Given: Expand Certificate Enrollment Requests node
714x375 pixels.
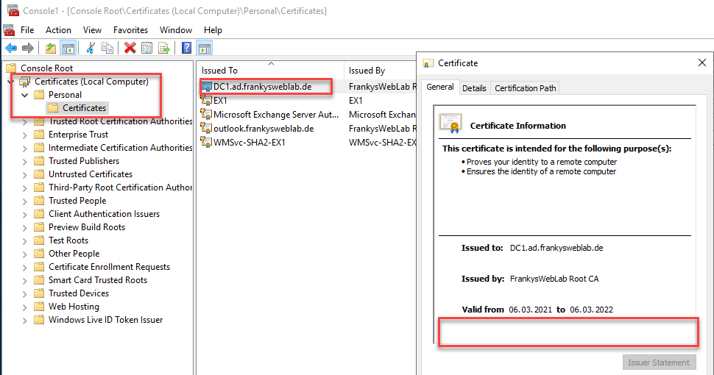Looking at the screenshot, I should coord(24,267).
